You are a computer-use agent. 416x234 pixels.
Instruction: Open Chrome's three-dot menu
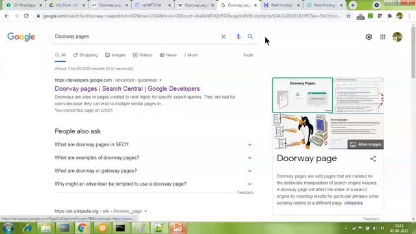pos(409,16)
